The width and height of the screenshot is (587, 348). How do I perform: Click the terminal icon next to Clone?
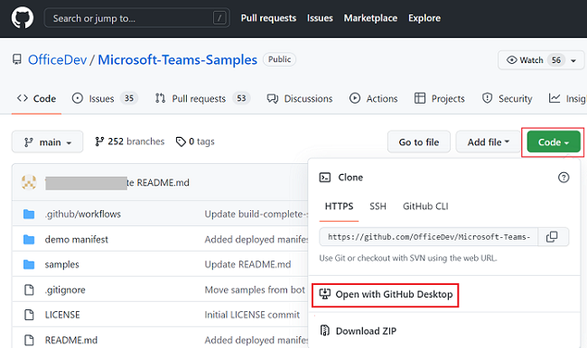pyautogui.click(x=325, y=178)
